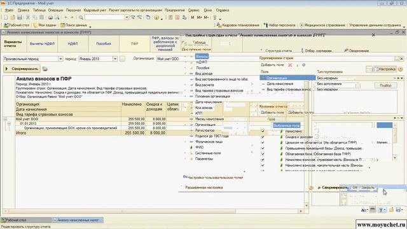407x229 pixels.
Task: Click the settings icon next to Сформировать
Action: pos(45,69)
